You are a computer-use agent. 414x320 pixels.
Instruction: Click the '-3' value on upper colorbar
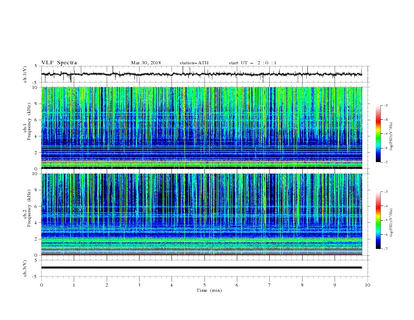(385, 105)
